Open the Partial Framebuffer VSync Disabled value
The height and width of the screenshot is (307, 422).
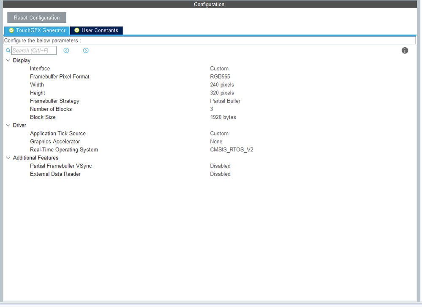[x=220, y=166]
